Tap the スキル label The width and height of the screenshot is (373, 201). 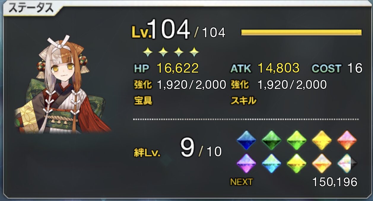point(243,101)
